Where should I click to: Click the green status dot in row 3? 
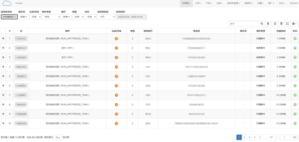[295, 57]
